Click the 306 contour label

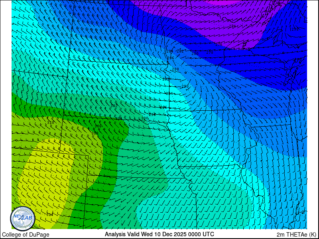(98, 126)
